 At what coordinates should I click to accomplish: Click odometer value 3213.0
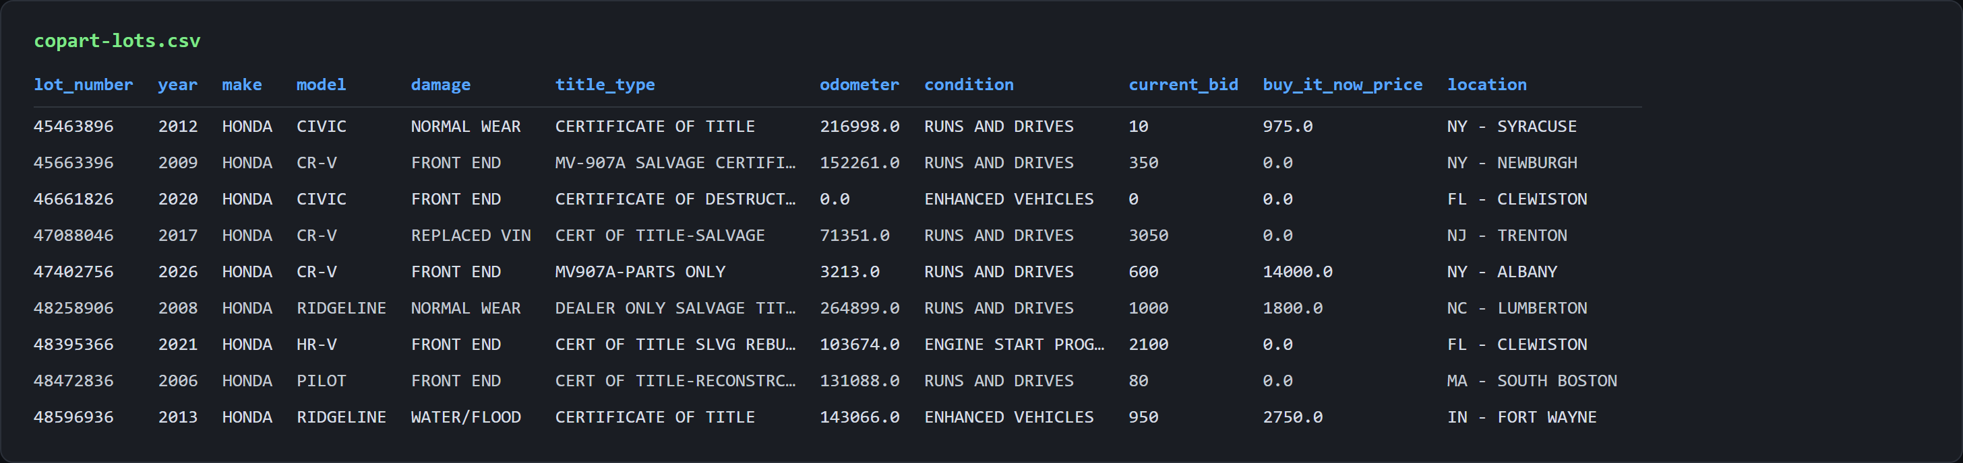point(849,271)
